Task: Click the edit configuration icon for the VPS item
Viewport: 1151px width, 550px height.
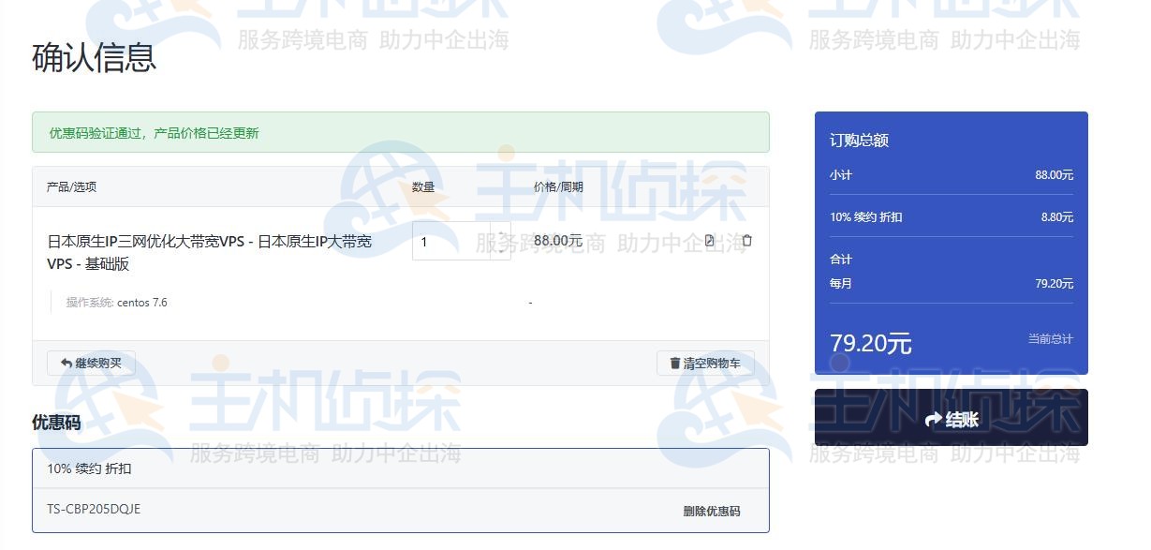Action: pyautogui.click(x=709, y=241)
